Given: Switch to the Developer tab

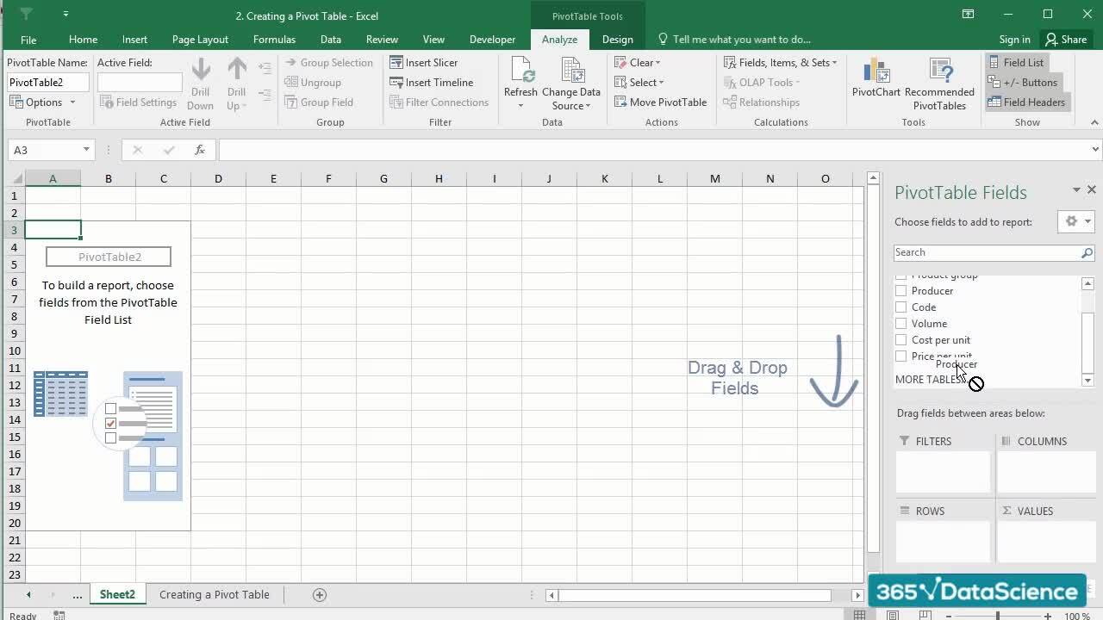Looking at the screenshot, I should (492, 39).
